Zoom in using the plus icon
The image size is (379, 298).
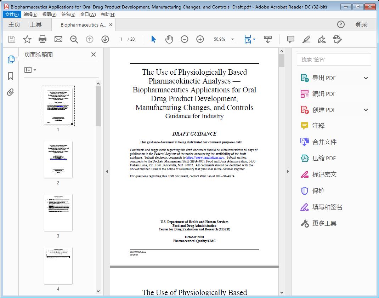(200, 39)
